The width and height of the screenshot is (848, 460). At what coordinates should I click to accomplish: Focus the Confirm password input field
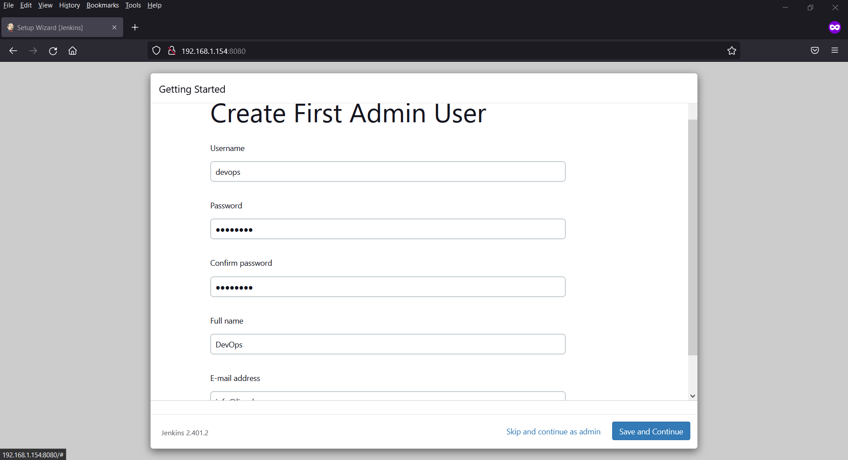pyautogui.click(x=388, y=287)
